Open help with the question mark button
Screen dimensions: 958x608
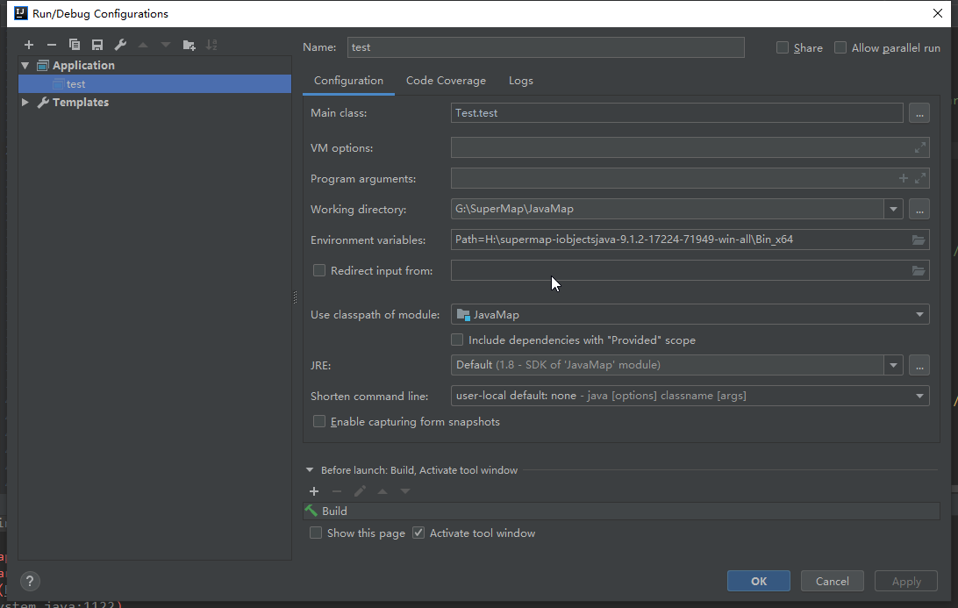click(x=29, y=581)
